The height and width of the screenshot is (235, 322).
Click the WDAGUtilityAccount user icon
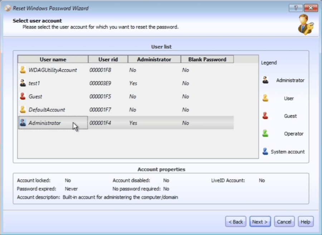[x=23, y=70]
